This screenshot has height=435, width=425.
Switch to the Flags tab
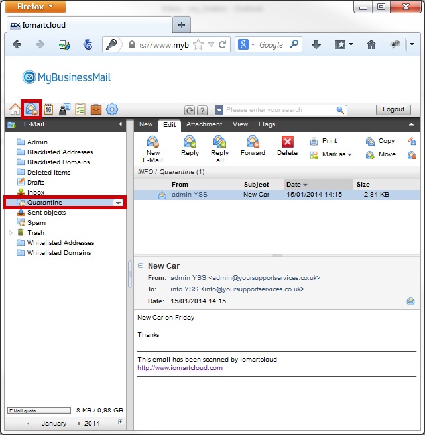267,124
